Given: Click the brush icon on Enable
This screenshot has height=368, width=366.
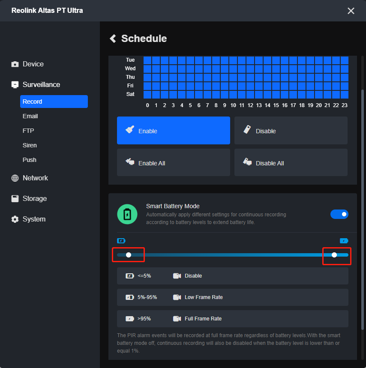Looking at the screenshot, I should click(130, 129).
